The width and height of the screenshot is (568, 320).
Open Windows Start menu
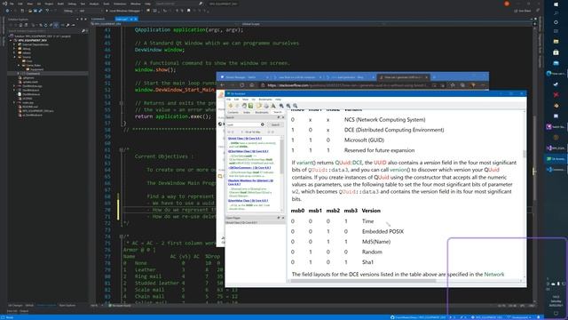coord(556,4)
